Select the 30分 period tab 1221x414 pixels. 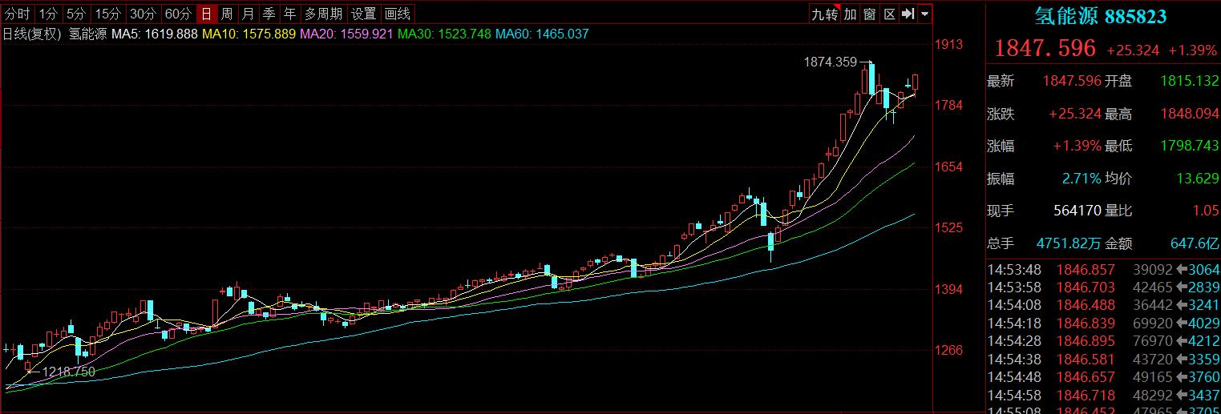[x=143, y=14]
